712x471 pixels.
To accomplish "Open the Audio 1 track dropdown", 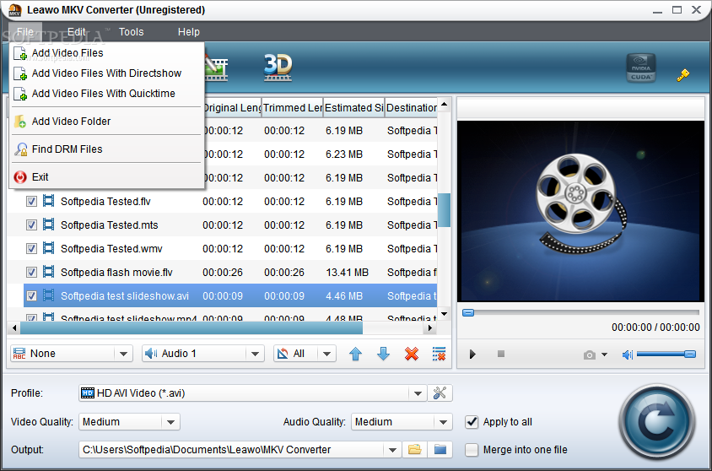I will click(x=256, y=354).
